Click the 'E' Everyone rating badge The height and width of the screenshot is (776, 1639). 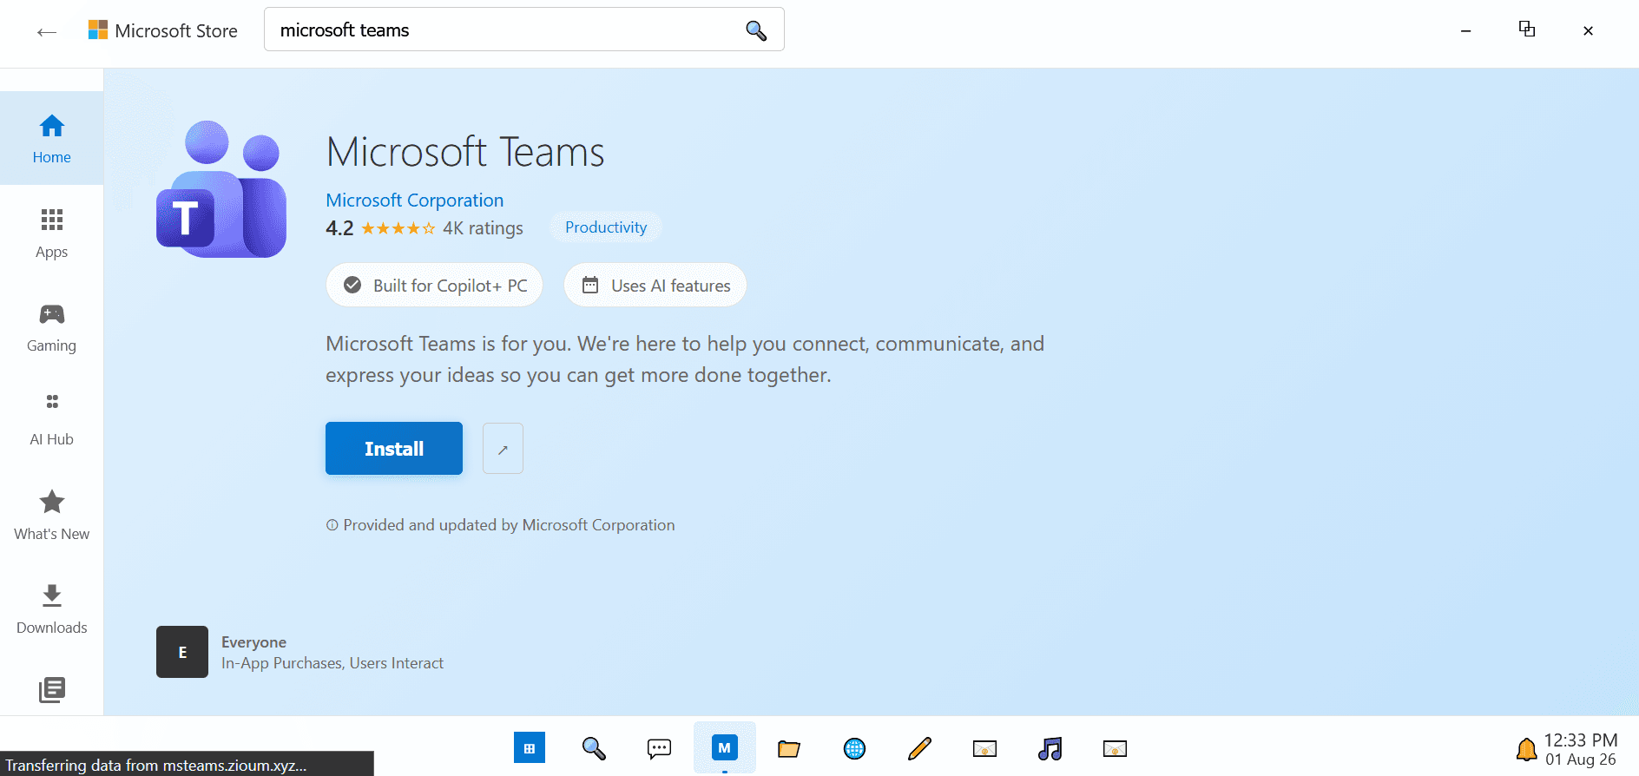coord(182,652)
